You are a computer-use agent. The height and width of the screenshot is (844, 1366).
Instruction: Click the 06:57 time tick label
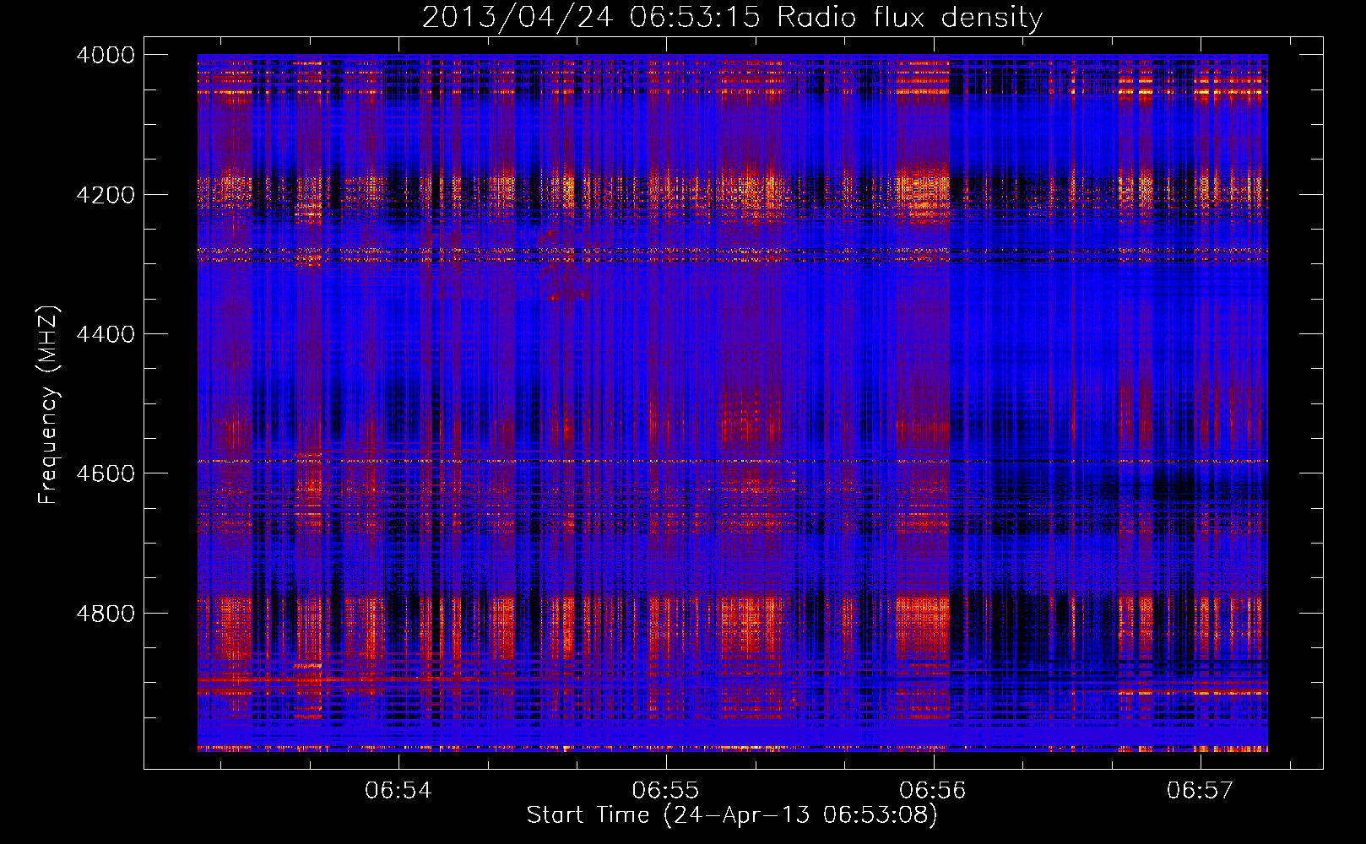(1201, 790)
